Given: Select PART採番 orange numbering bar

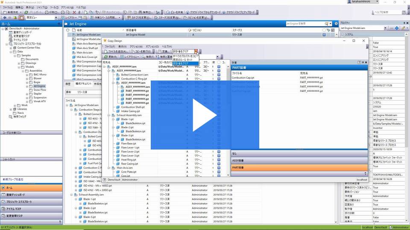Looking at the screenshot, I should [x=299, y=167].
